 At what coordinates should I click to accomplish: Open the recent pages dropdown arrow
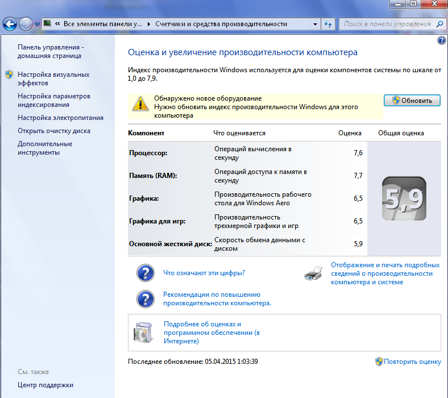[37, 24]
